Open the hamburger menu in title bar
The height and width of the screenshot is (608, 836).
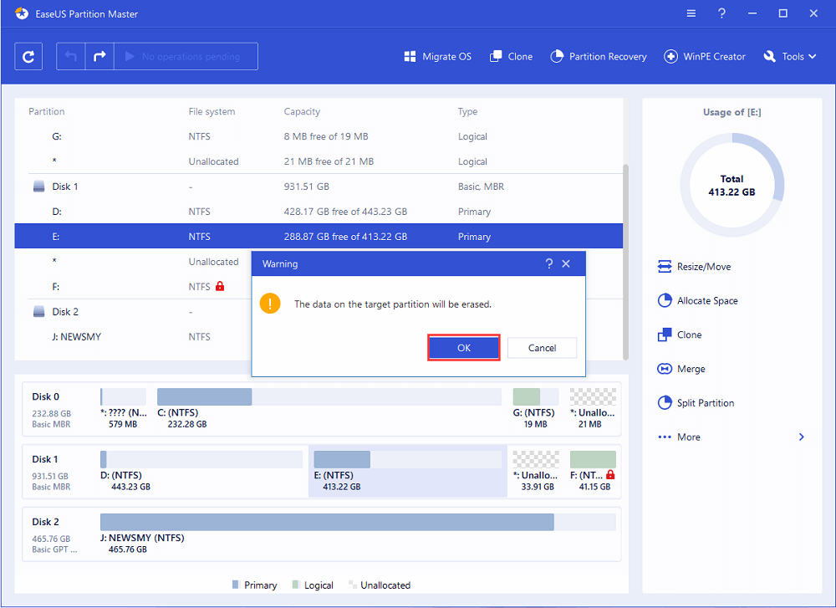[x=691, y=14]
